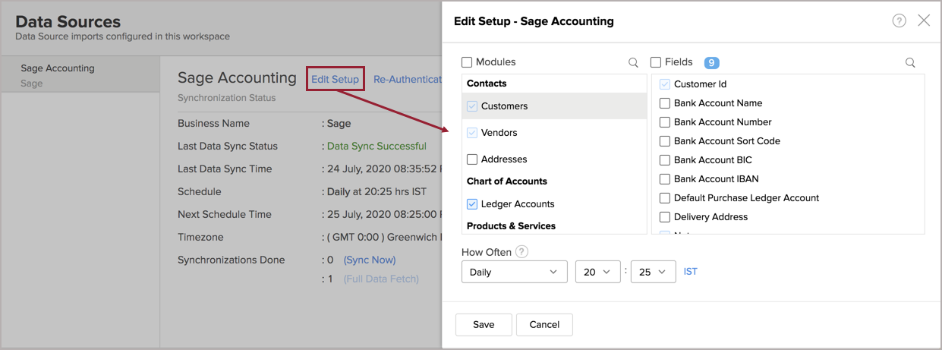Check the Bank Account Name field
942x350 pixels.
pyautogui.click(x=665, y=103)
